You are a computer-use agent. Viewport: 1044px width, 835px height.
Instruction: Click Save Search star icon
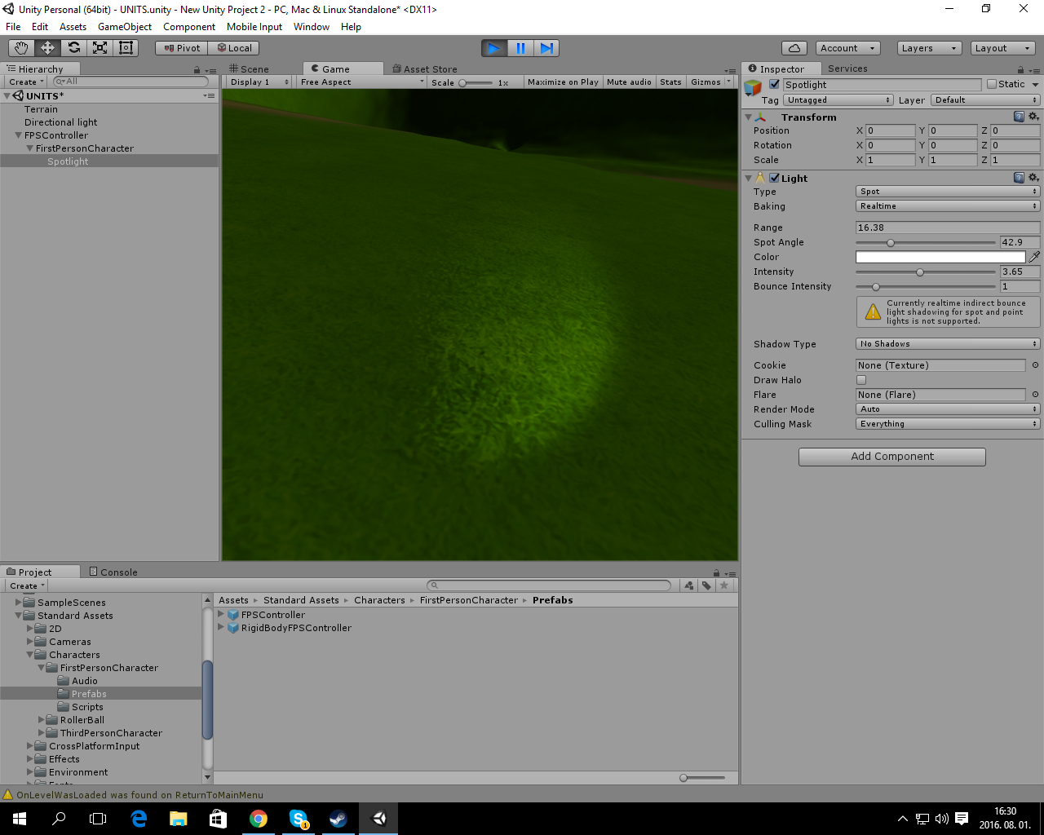[723, 585]
